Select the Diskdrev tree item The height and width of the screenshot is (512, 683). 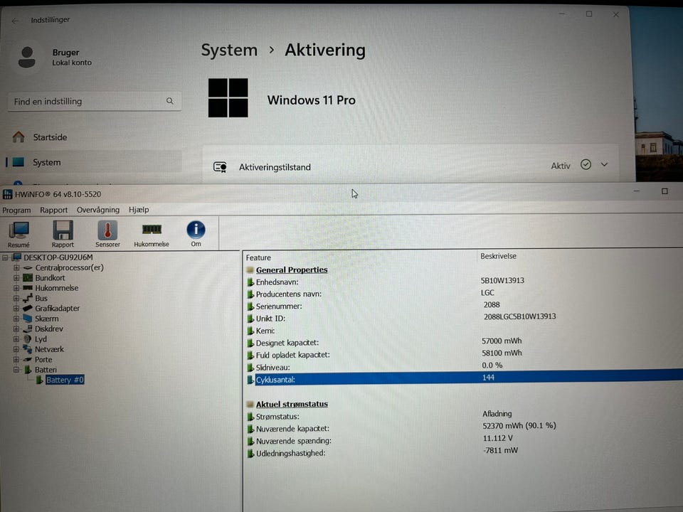point(49,329)
